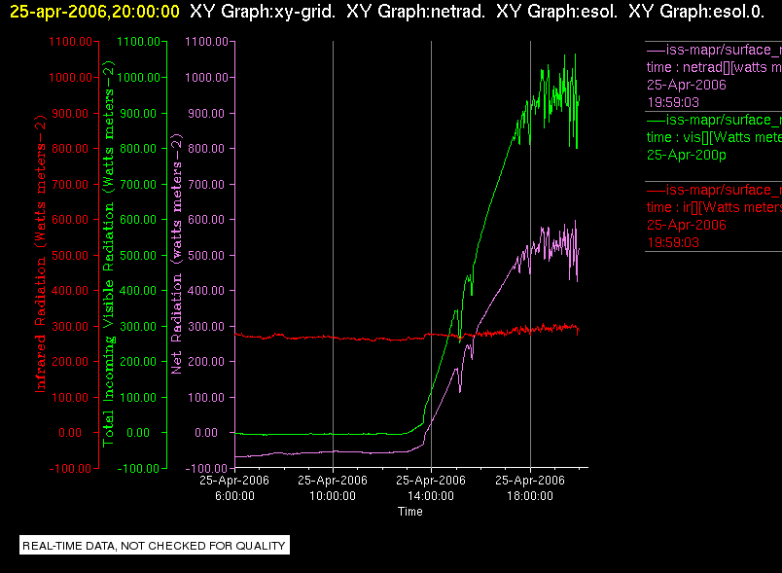782x573 pixels.
Task: Click 800.00 on the purple net radiation axis
Action: [206, 149]
